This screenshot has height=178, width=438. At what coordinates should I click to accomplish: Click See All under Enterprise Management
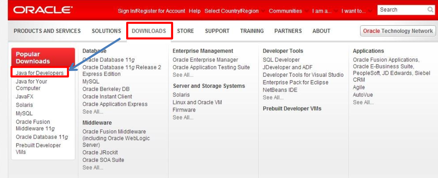tap(183, 75)
